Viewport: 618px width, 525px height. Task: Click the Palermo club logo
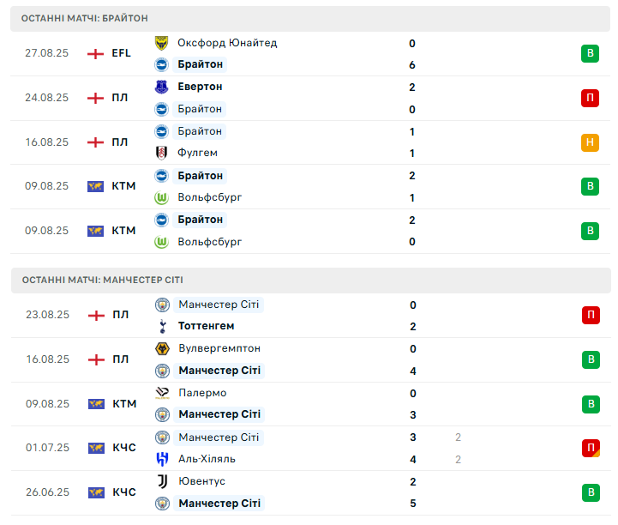click(x=162, y=393)
